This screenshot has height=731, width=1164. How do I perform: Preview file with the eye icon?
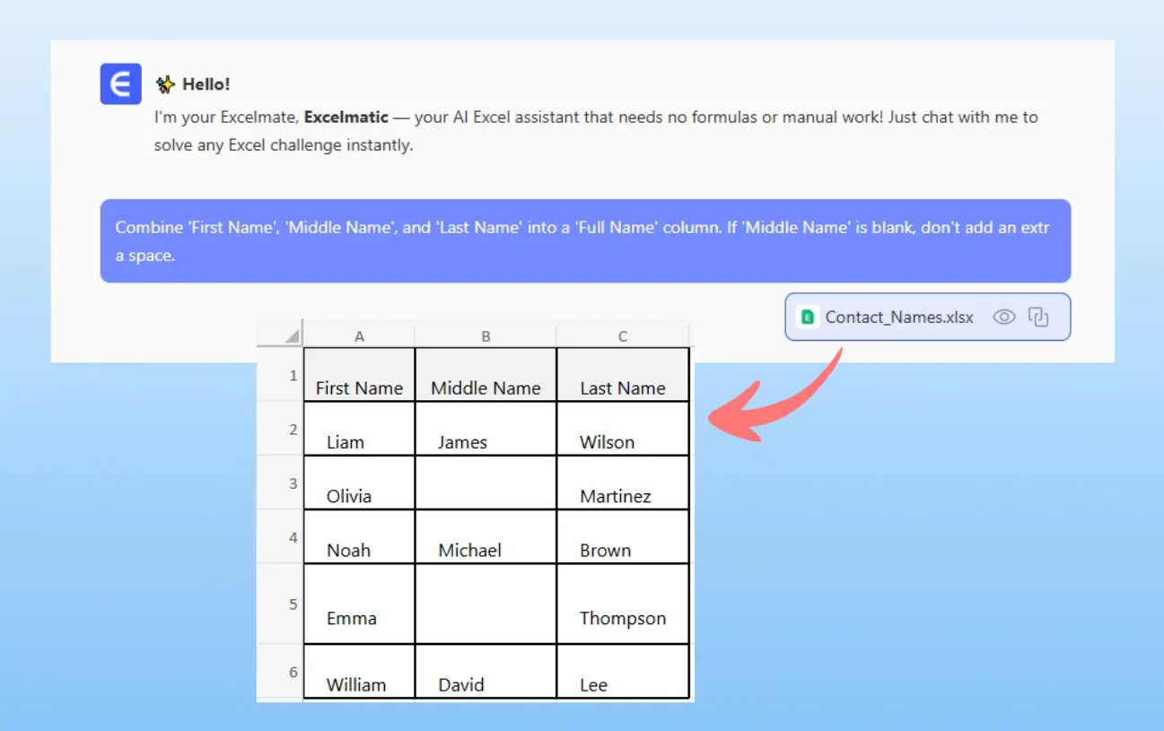1003,317
